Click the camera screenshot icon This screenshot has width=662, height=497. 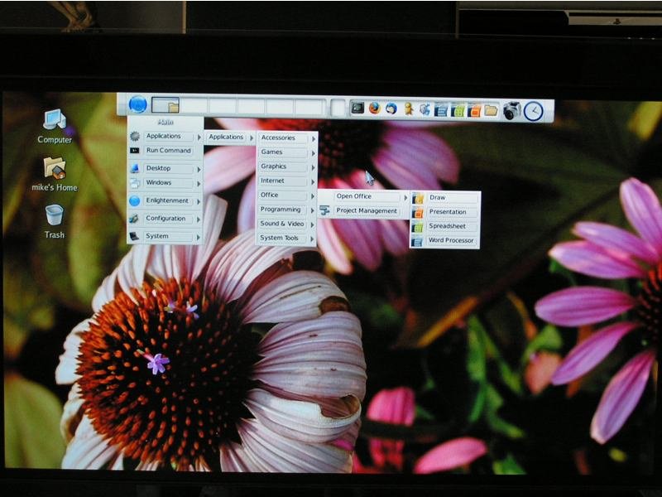click(x=512, y=110)
